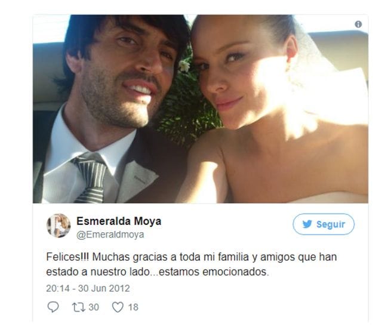Like the tweet with heart icon
The width and height of the screenshot is (391, 336).
pyautogui.click(x=118, y=307)
